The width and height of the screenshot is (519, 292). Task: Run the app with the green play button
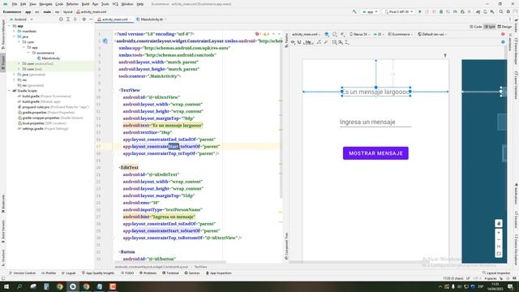point(420,11)
